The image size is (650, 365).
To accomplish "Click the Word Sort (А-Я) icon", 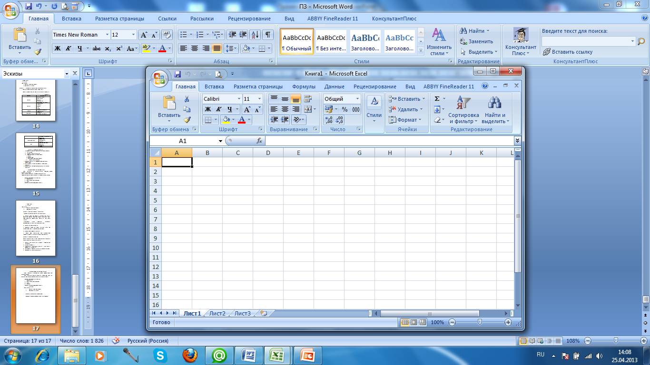I will coord(255,35).
